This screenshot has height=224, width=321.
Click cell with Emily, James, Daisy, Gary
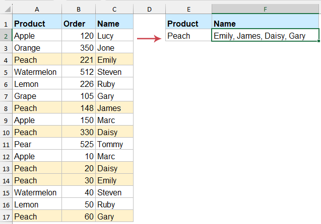(x=265, y=35)
